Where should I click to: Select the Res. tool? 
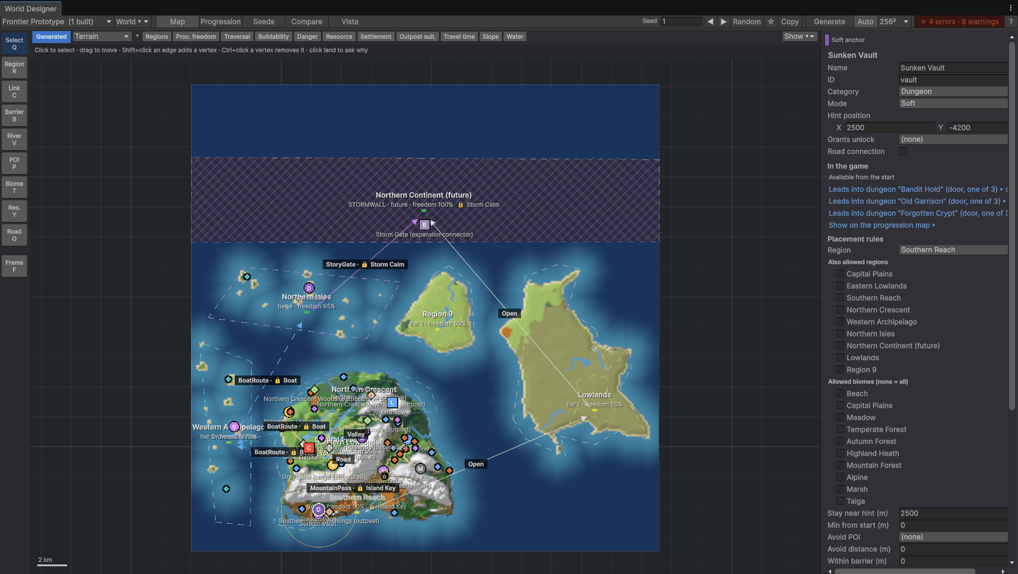[14, 211]
